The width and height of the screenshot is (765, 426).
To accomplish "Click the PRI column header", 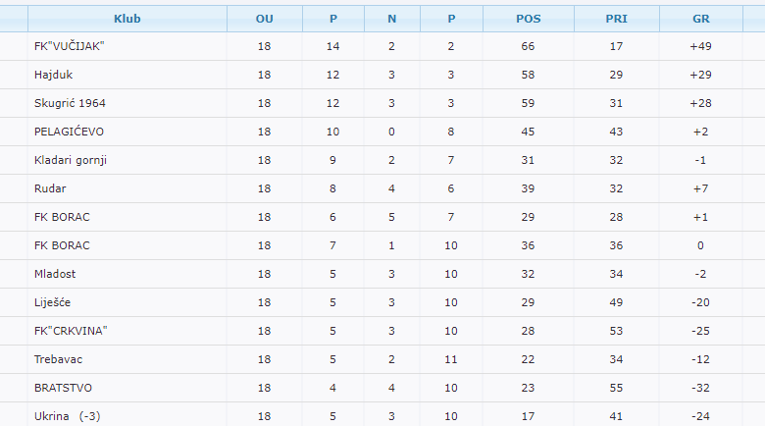I will point(616,19).
